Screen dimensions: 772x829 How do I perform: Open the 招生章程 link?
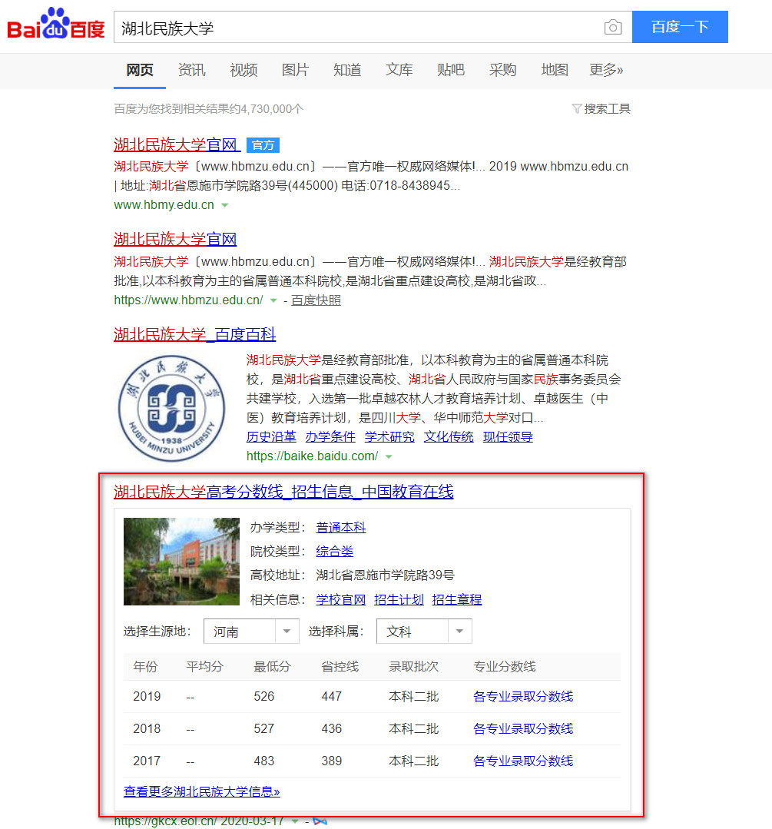pyautogui.click(x=456, y=599)
